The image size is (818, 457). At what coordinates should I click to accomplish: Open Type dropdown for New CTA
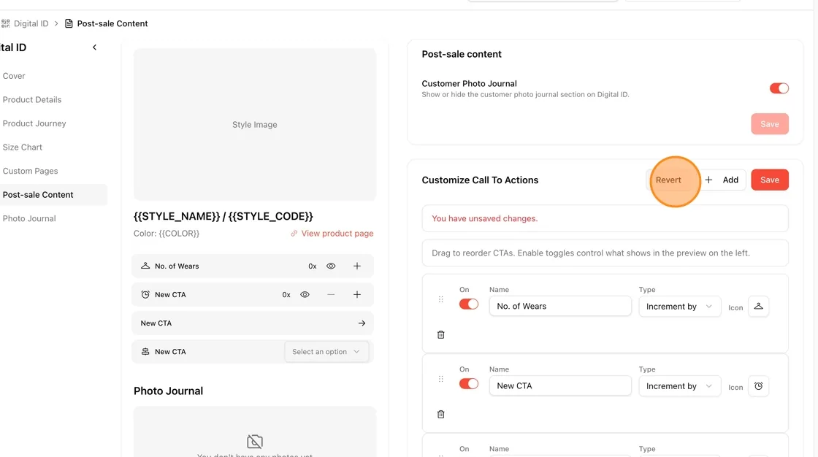pyautogui.click(x=680, y=386)
